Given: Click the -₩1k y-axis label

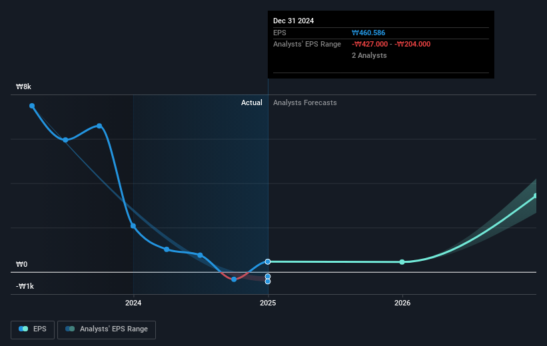Looking at the screenshot, I should (25, 286).
